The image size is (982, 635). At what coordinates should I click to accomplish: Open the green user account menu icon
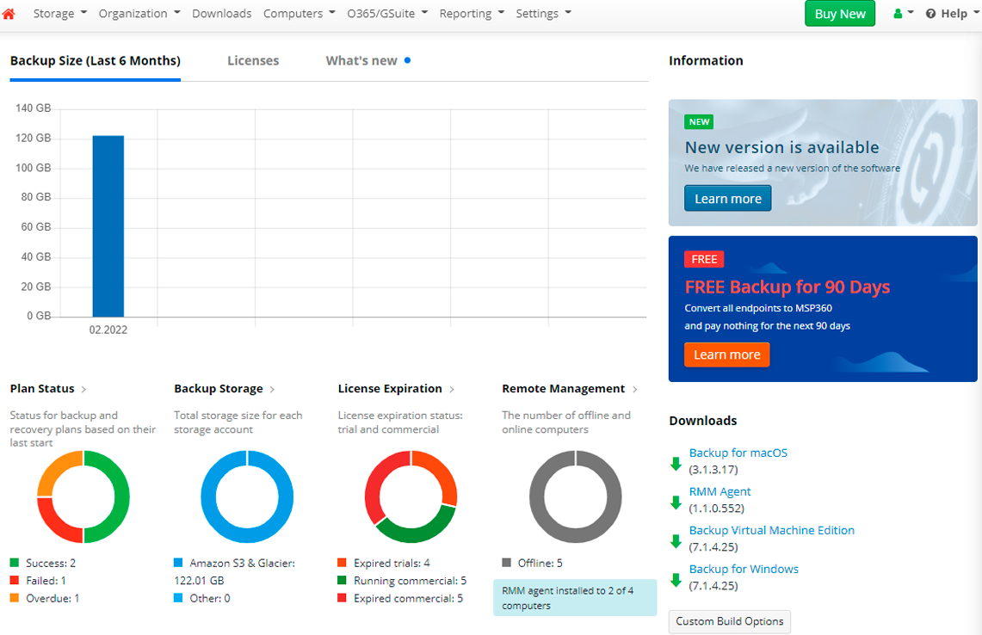click(899, 14)
